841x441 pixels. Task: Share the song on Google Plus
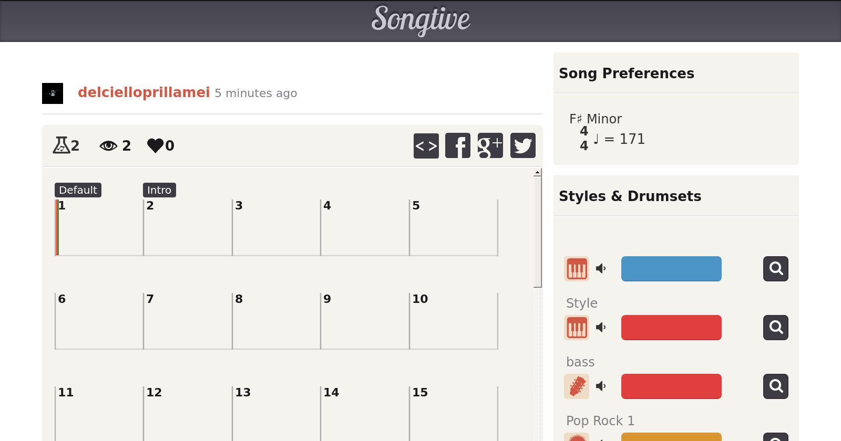[490, 146]
